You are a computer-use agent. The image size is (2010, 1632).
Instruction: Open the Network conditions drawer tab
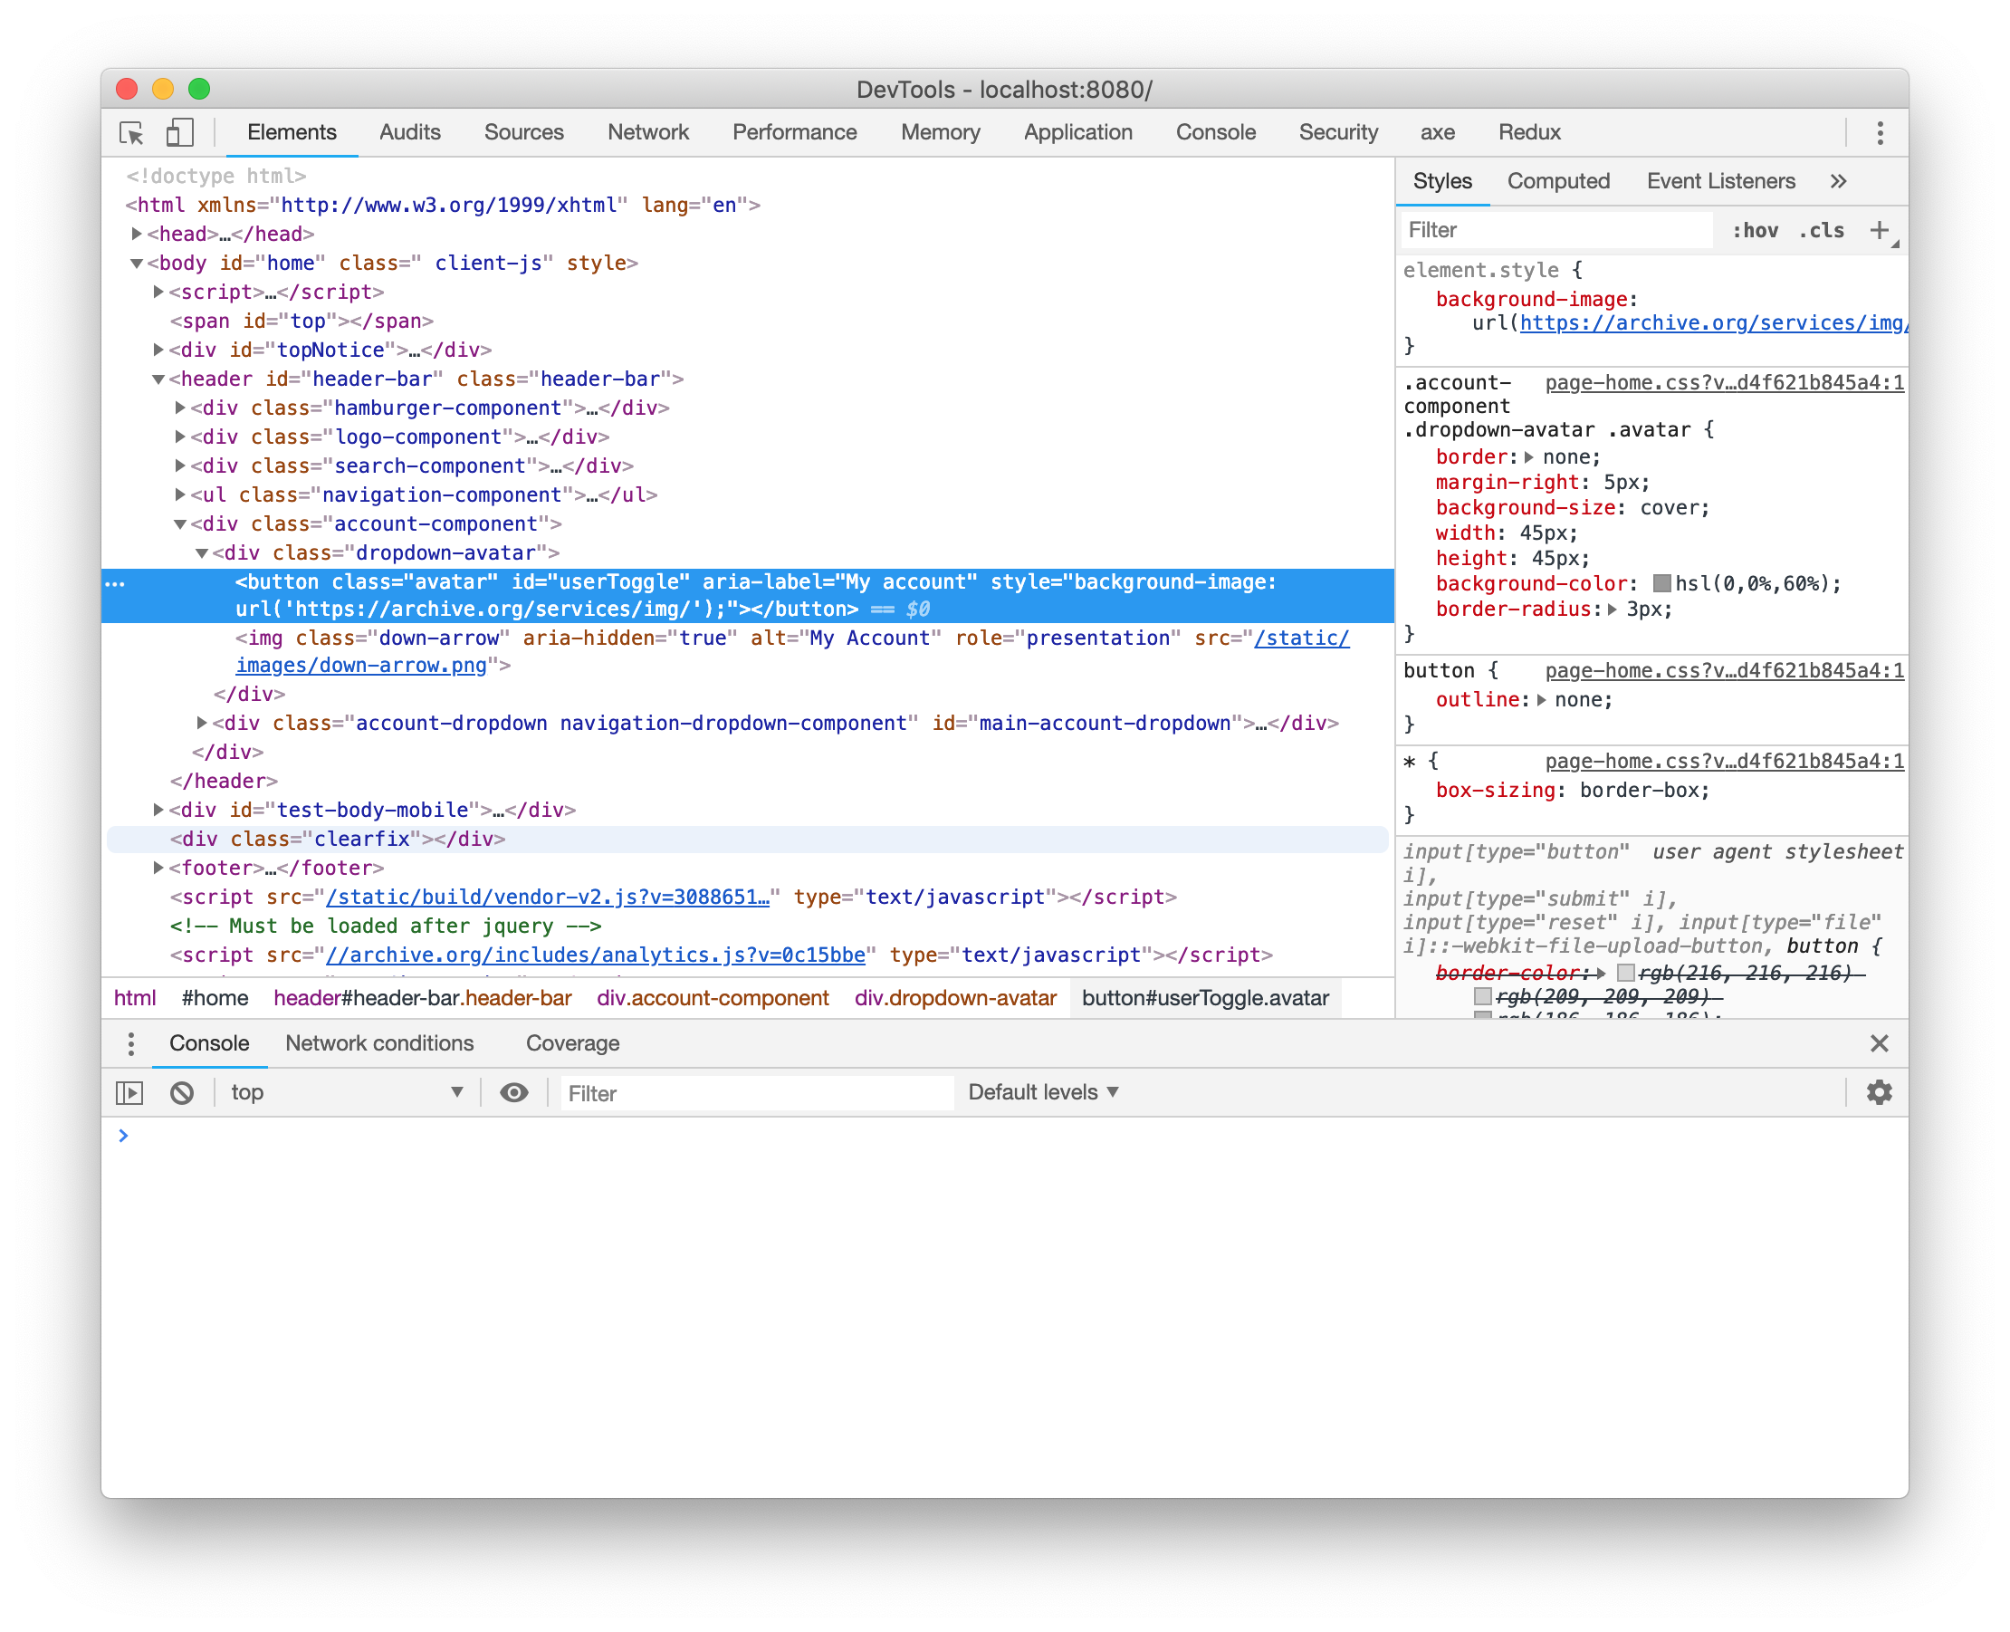coord(379,1043)
